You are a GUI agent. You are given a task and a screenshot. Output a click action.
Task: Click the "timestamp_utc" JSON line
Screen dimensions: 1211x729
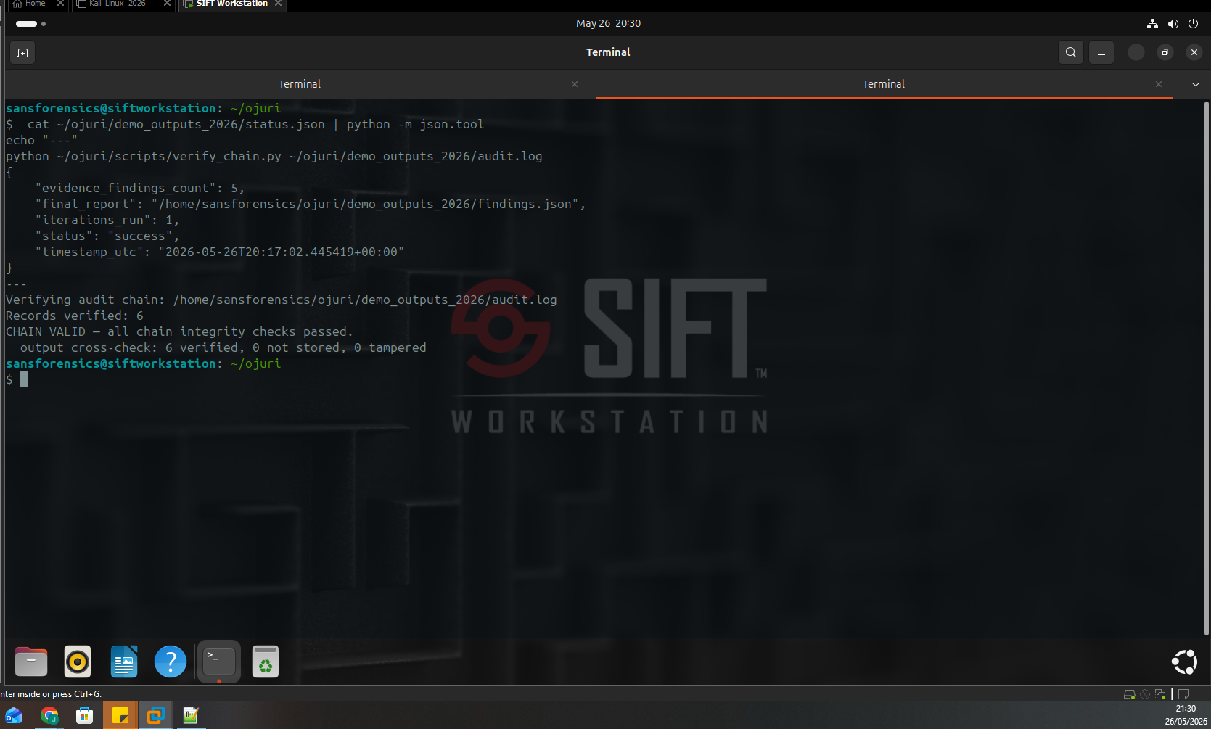(219, 252)
